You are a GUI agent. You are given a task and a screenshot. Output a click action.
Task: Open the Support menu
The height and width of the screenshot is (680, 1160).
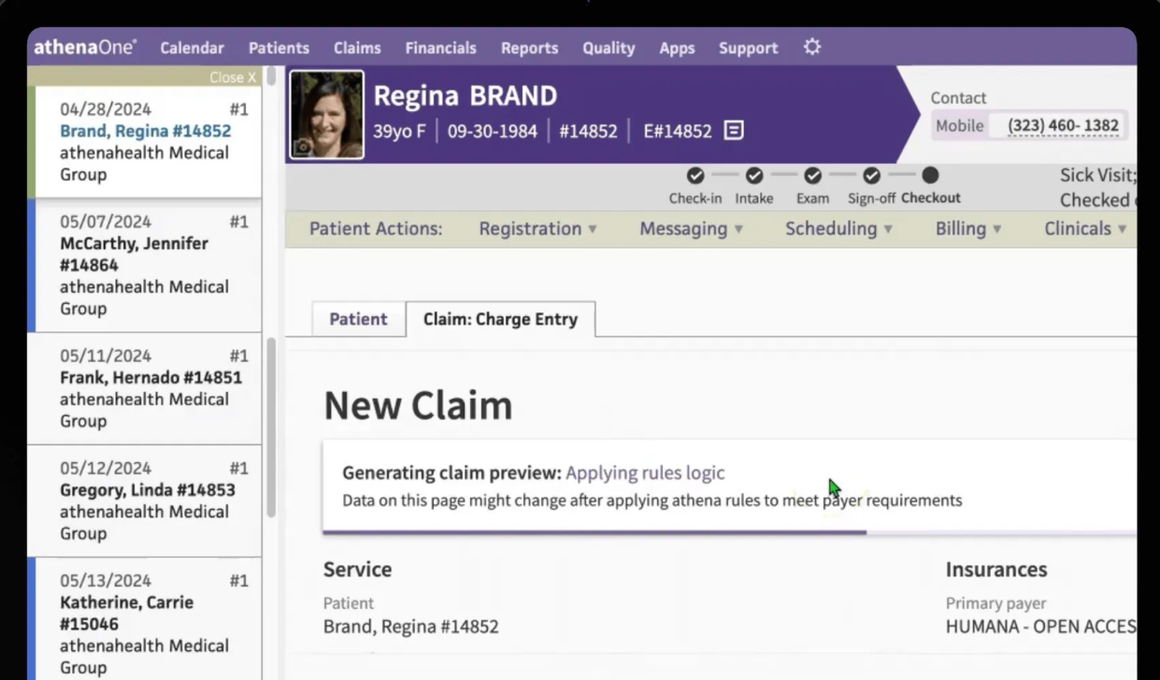[748, 48]
